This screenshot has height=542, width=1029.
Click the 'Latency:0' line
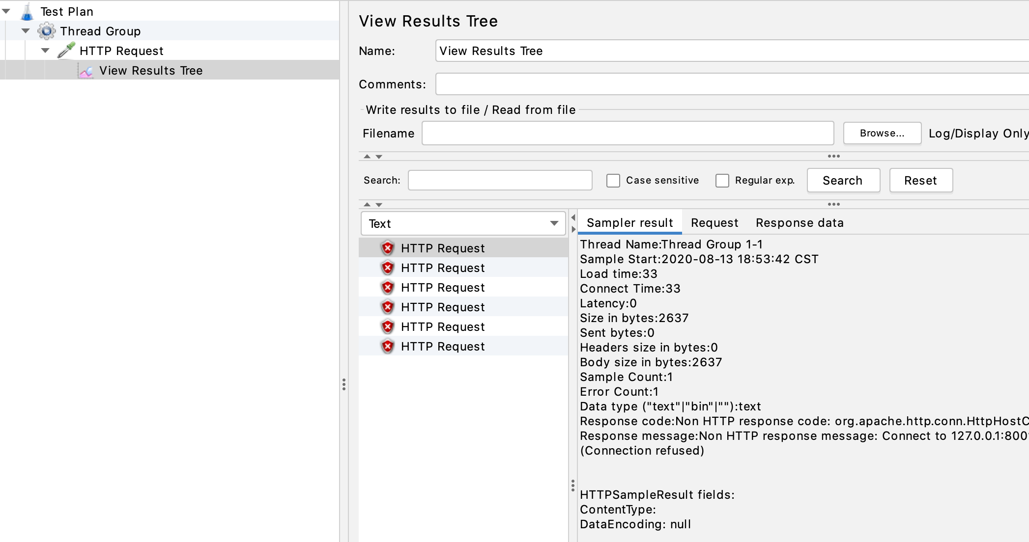coord(608,303)
